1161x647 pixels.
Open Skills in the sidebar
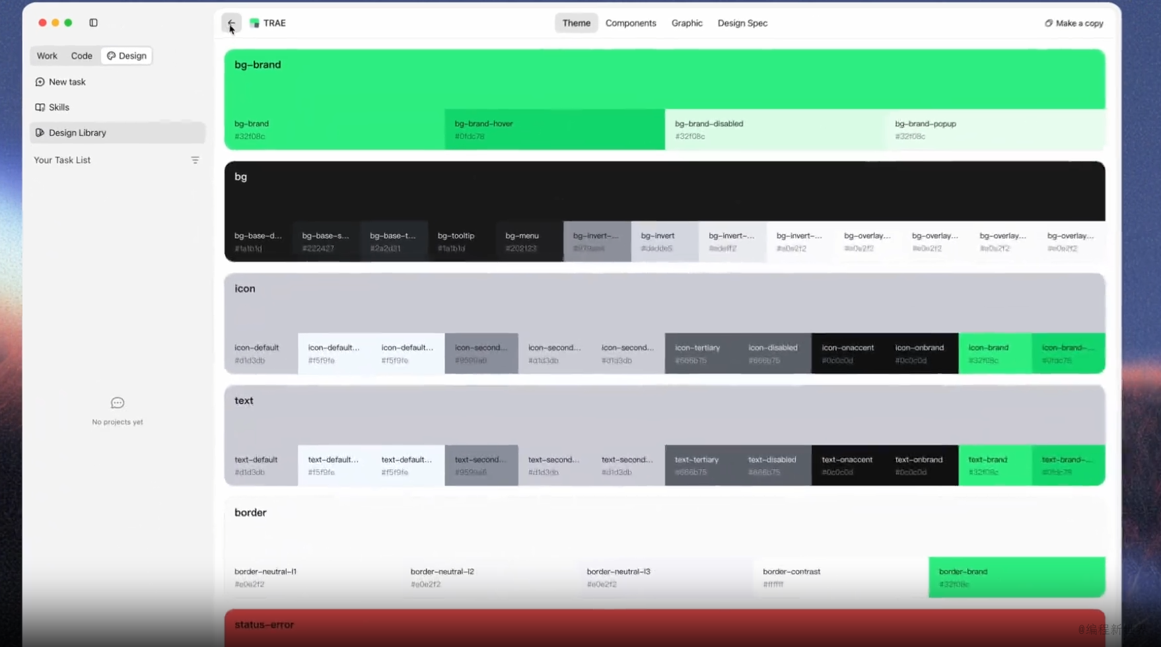(118, 107)
